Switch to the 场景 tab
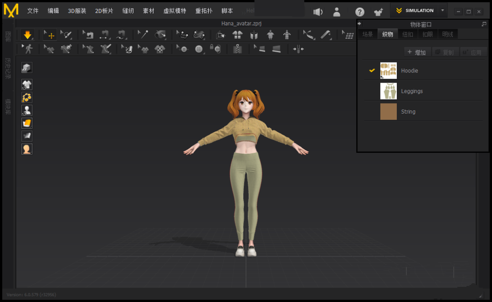 pyautogui.click(x=368, y=34)
